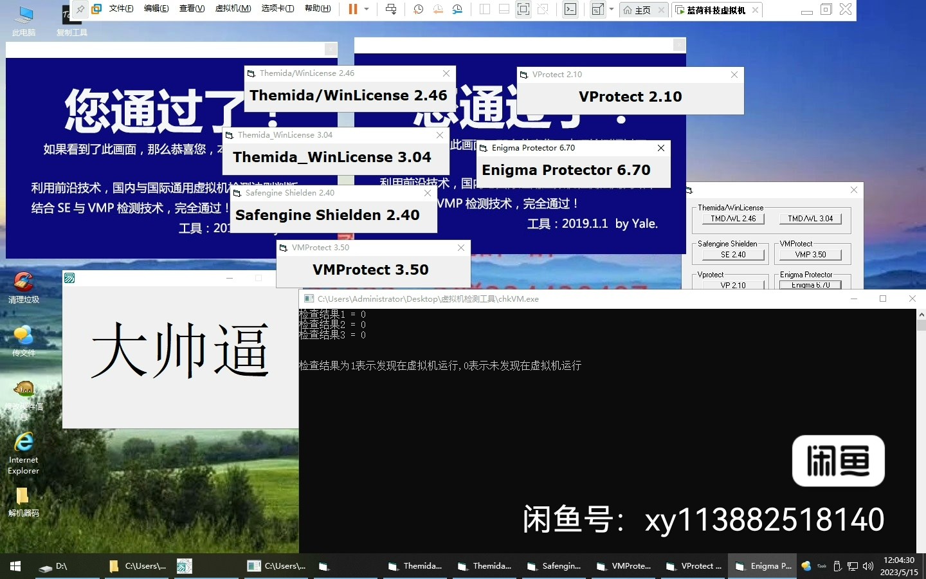Viewport: 926px width, 579px height.
Task: Click the volume speaker tray icon
Action: [868, 566]
